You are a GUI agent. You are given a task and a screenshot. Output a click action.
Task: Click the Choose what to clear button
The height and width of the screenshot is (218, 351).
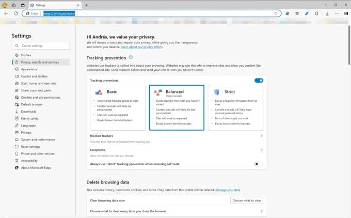click(247, 200)
